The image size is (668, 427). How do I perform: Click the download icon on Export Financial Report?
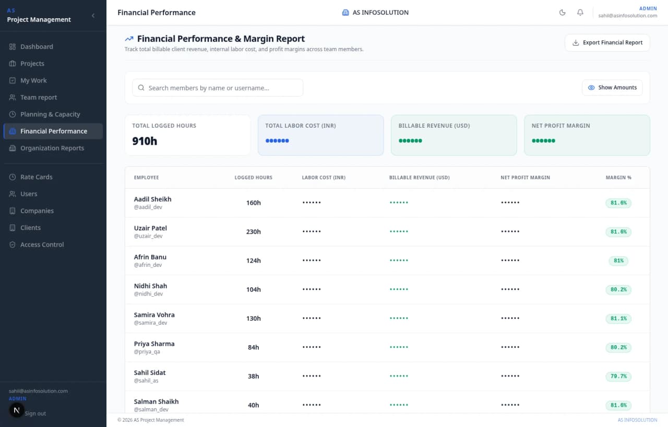click(x=576, y=43)
